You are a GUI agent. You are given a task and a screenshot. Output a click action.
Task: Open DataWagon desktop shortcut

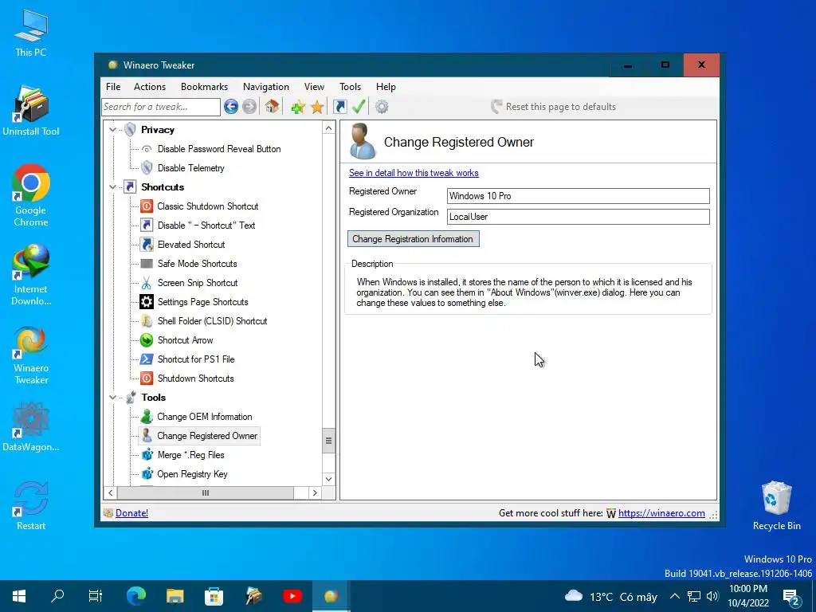[x=31, y=427]
